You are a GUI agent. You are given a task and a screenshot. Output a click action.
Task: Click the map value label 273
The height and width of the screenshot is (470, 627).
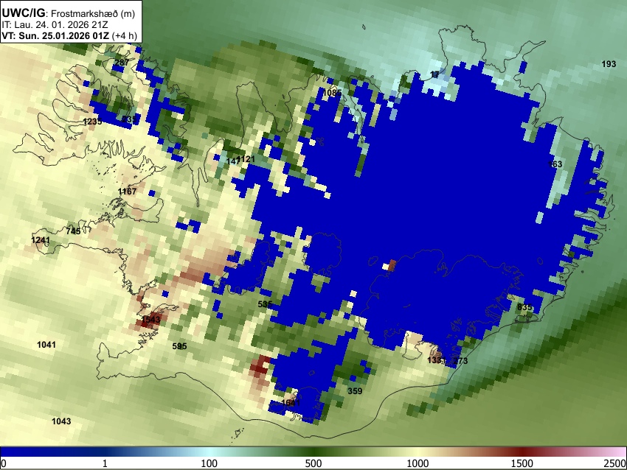pos(460,361)
